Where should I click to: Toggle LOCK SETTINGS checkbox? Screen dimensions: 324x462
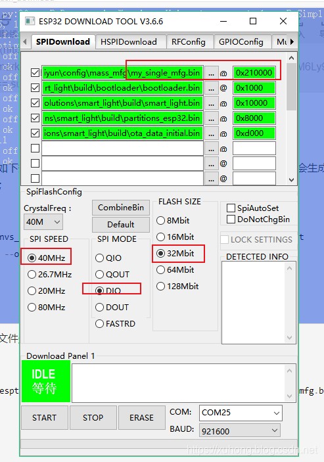225,240
